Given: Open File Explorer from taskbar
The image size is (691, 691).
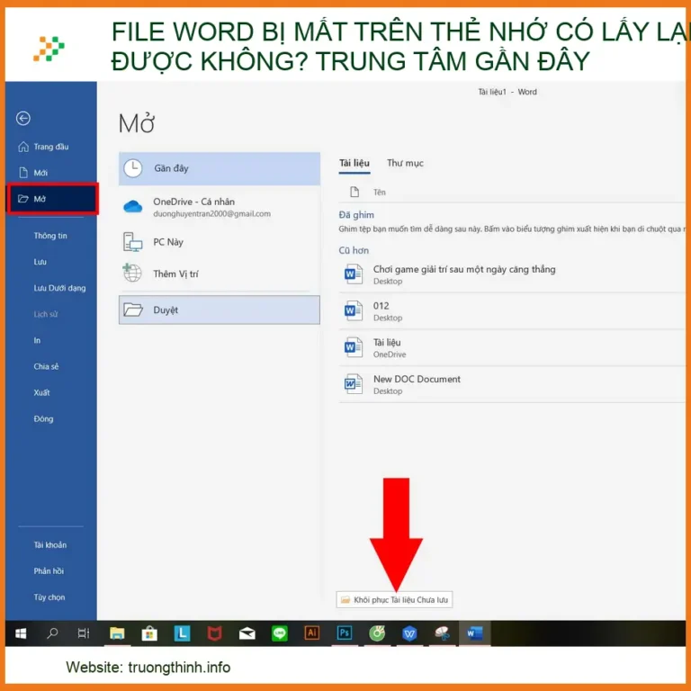Looking at the screenshot, I should tap(117, 633).
